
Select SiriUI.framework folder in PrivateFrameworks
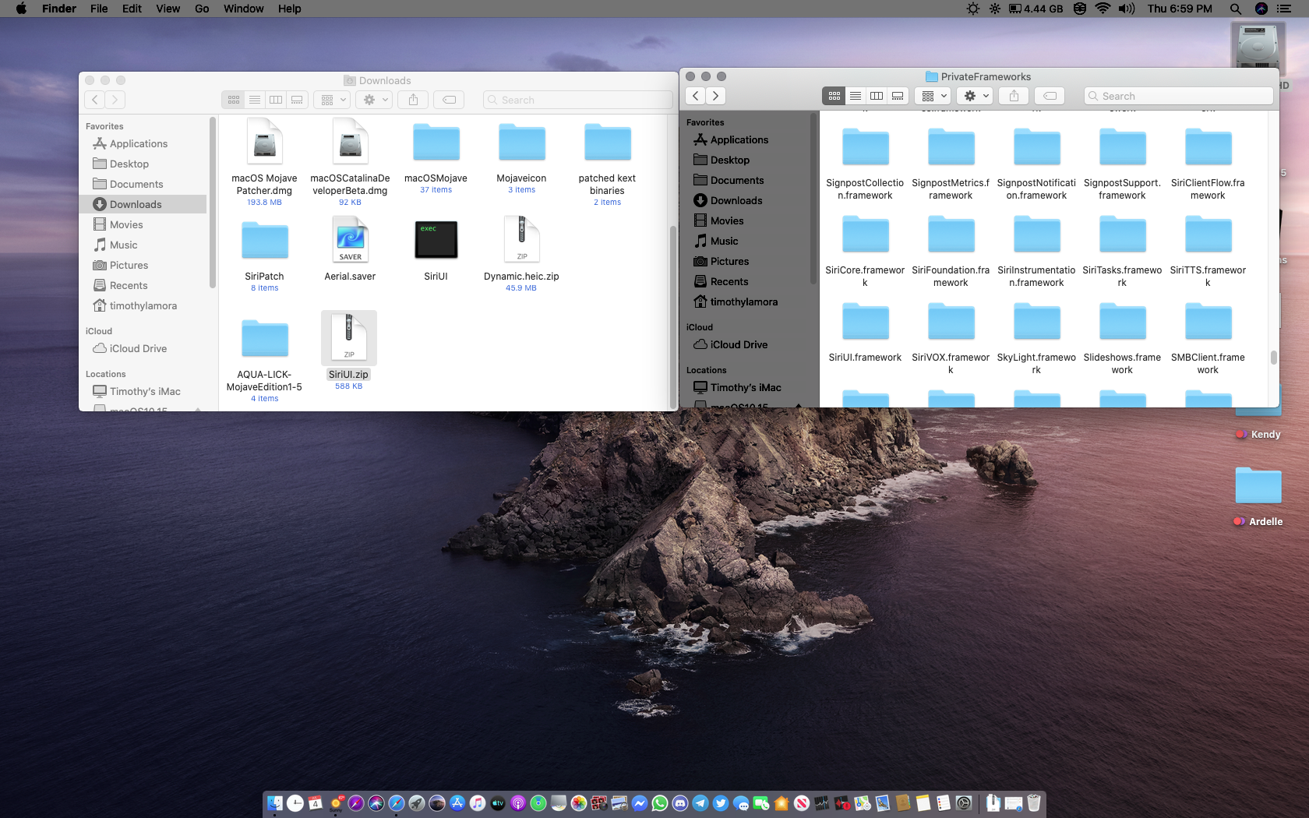(865, 322)
